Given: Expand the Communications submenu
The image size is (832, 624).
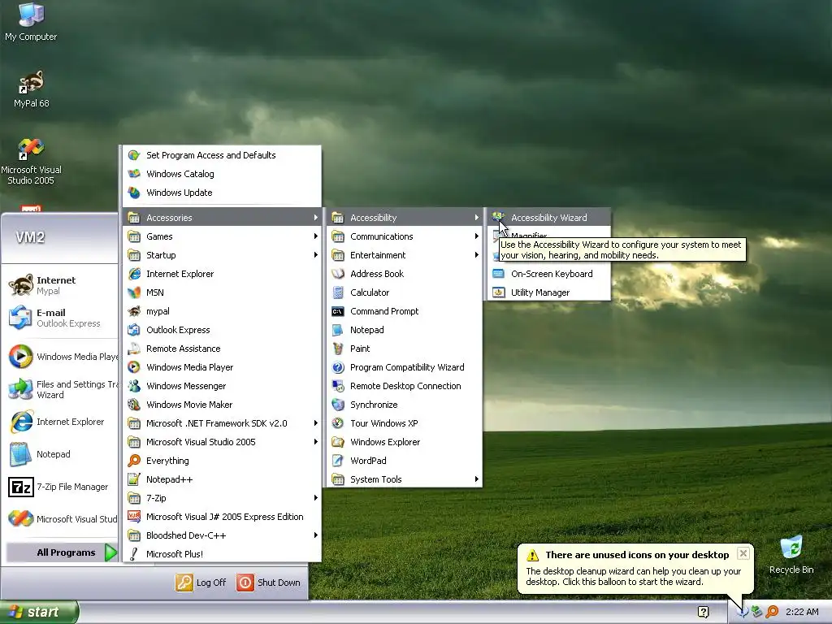Looking at the screenshot, I should pyautogui.click(x=405, y=236).
